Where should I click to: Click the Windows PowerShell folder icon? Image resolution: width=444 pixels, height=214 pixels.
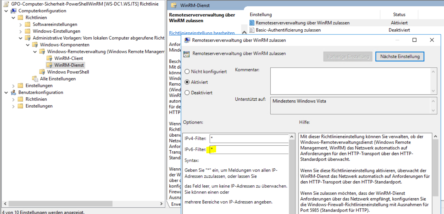click(x=42, y=72)
